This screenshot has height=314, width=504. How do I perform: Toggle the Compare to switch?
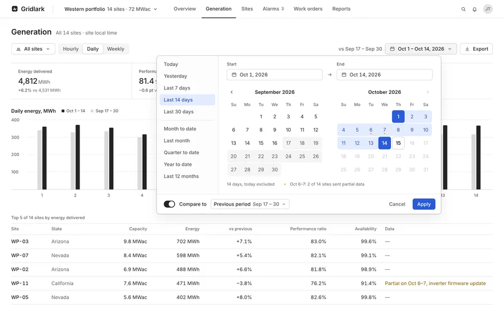coord(169,204)
